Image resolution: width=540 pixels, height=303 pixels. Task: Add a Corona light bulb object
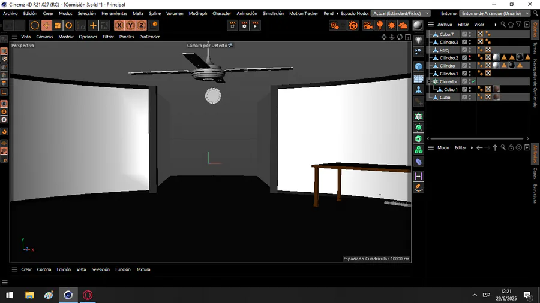(380, 25)
